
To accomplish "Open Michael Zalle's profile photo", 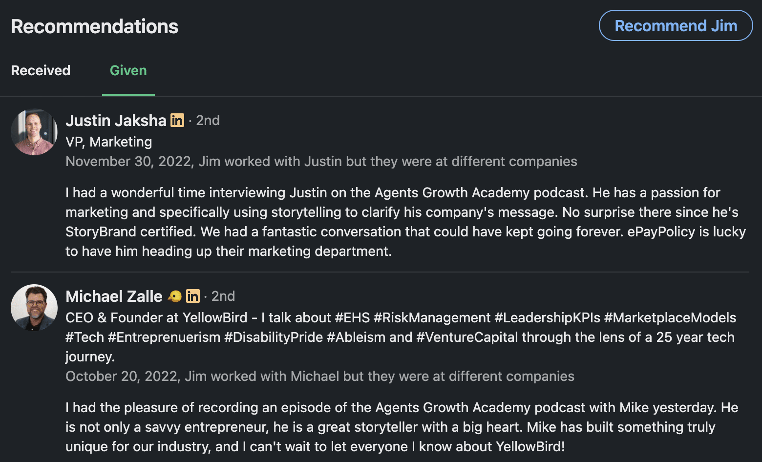I will coord(34,308).
